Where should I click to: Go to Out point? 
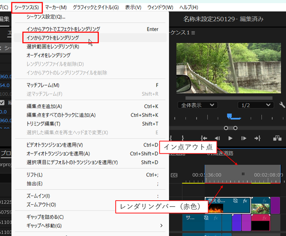[x=258, y=138]
